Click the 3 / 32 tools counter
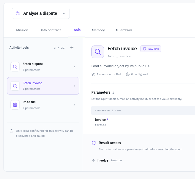This screenshot has height=179, width=195. click(59, 48)
